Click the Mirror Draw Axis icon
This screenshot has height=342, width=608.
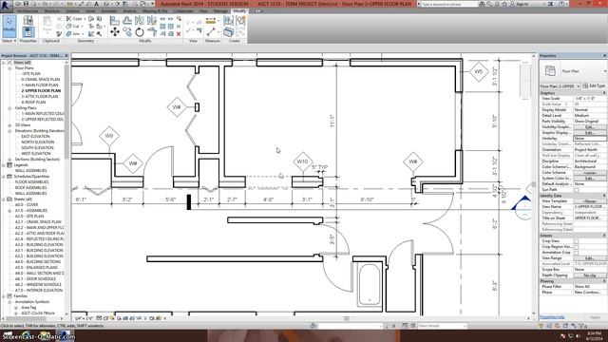[152, 20]
